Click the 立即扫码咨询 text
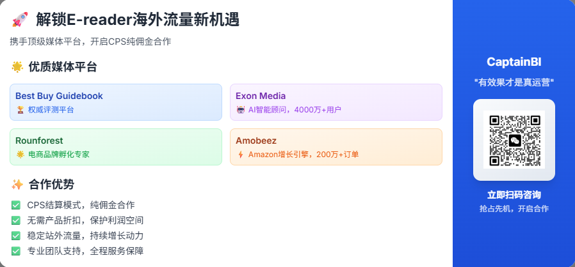575x267 pixels. click(514, 195)
